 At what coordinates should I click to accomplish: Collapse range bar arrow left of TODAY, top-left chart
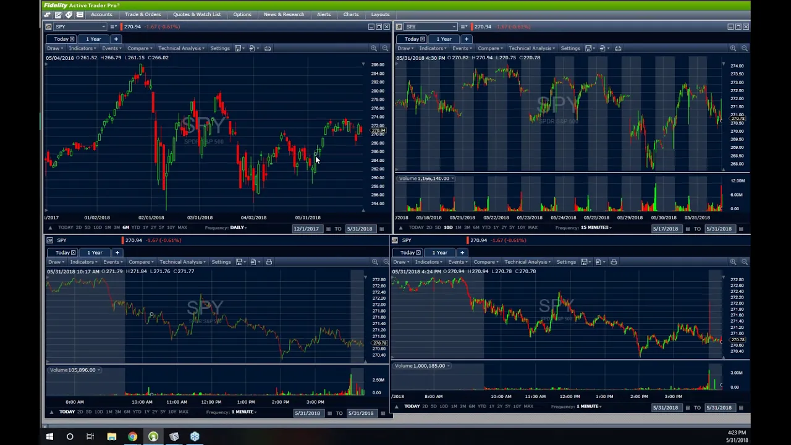51,227
